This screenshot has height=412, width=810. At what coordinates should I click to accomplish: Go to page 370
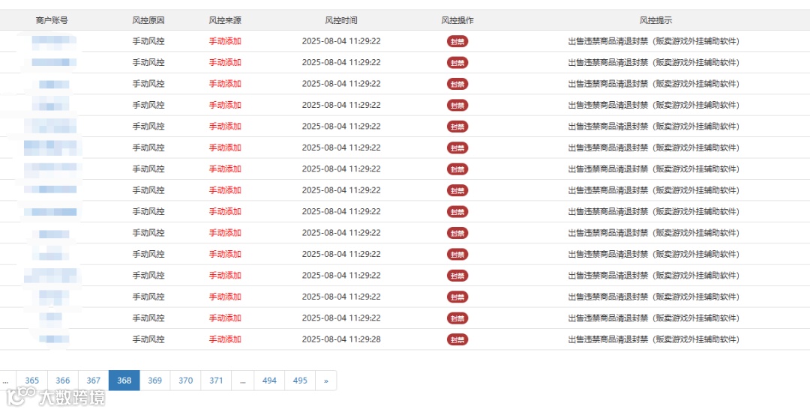coord(185,381)
